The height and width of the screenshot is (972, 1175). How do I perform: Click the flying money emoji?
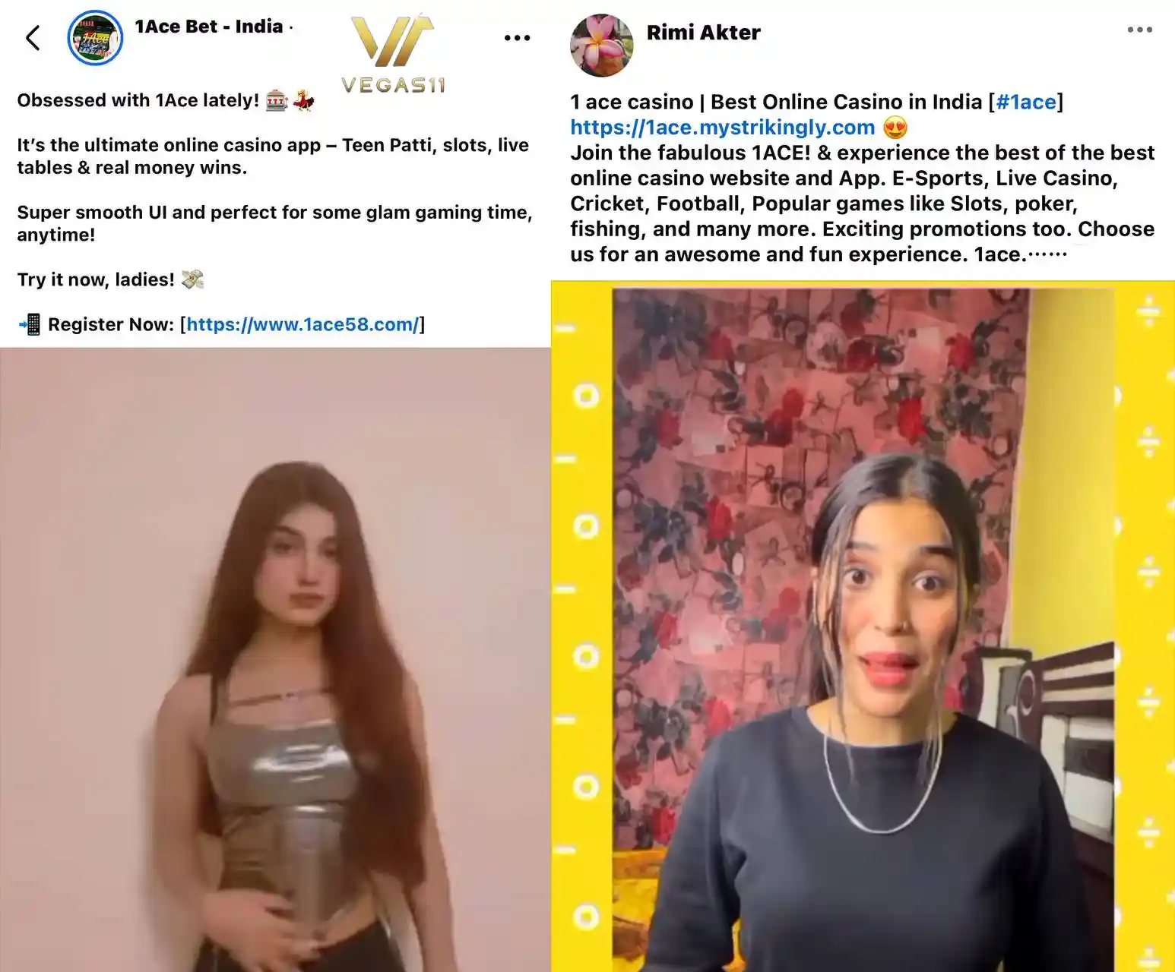click(193, 279)
